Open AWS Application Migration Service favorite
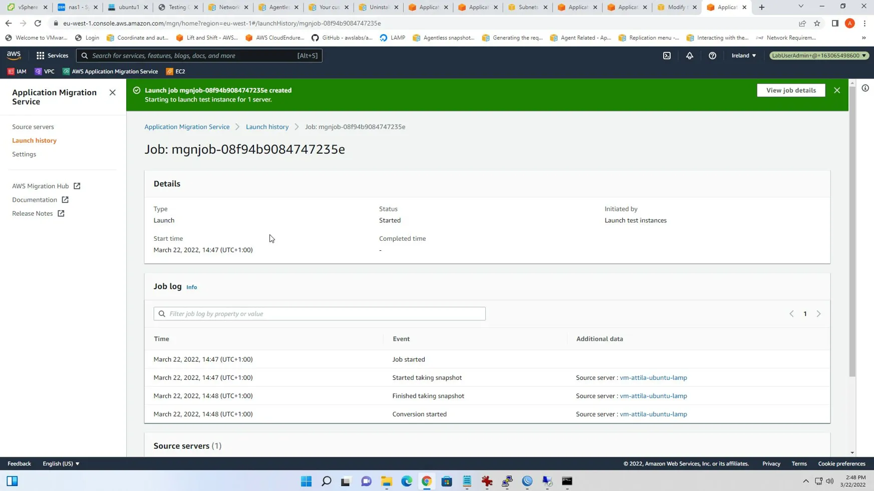The image size is (874, 491). point(110,72)
